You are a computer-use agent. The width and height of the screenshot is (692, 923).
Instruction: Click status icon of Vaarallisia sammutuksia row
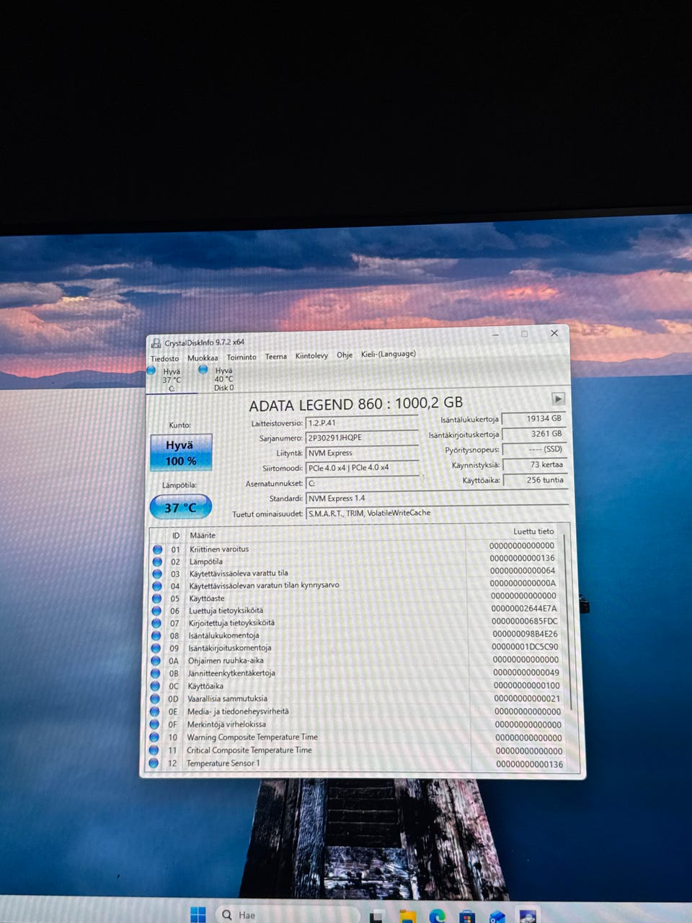154,699
